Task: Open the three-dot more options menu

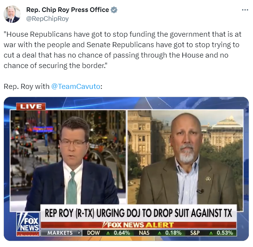Action: [245, 10]
